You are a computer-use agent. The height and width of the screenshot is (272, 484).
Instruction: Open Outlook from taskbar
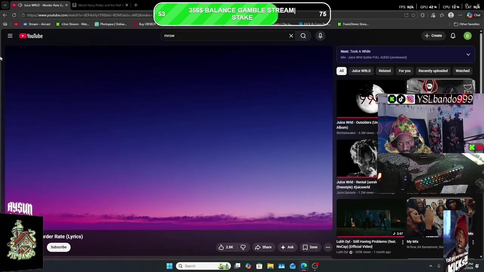coord(293,266)
